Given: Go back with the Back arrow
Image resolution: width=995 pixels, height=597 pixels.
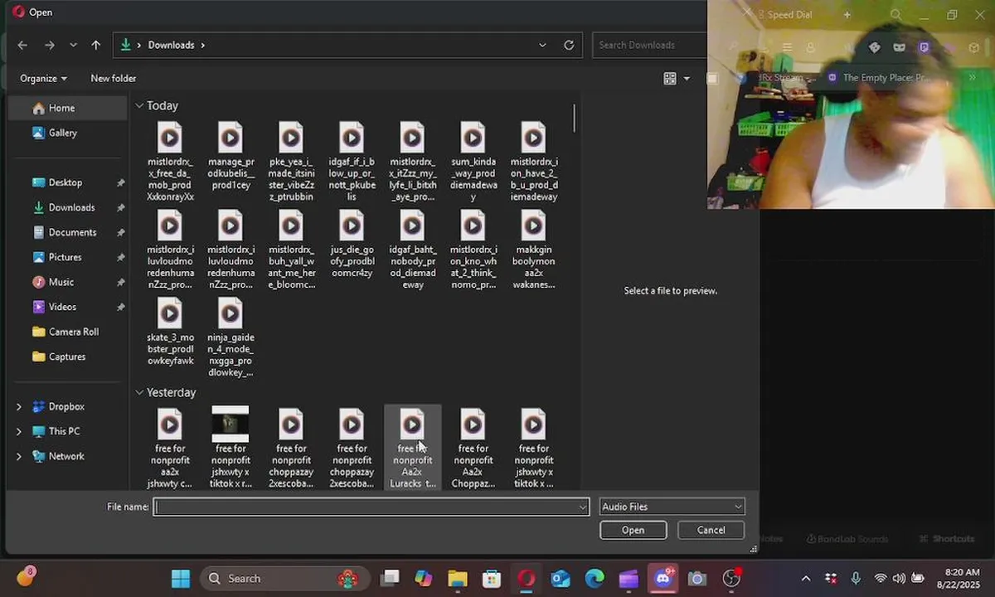Looking at the screenshot, I should coord(22,45).
